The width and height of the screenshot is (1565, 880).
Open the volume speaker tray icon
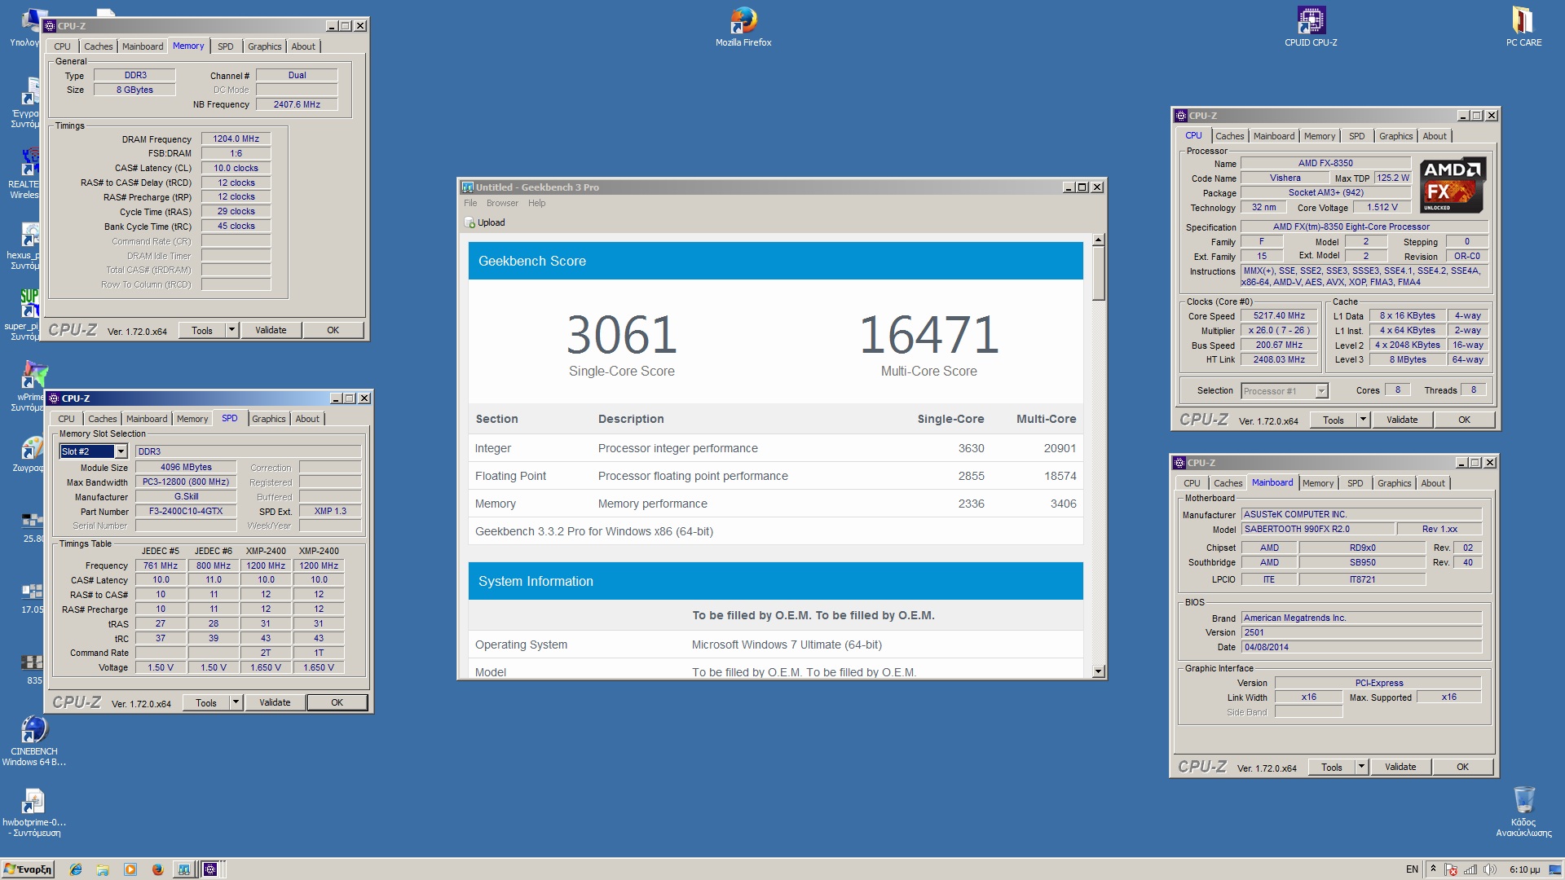(1490, 869)
